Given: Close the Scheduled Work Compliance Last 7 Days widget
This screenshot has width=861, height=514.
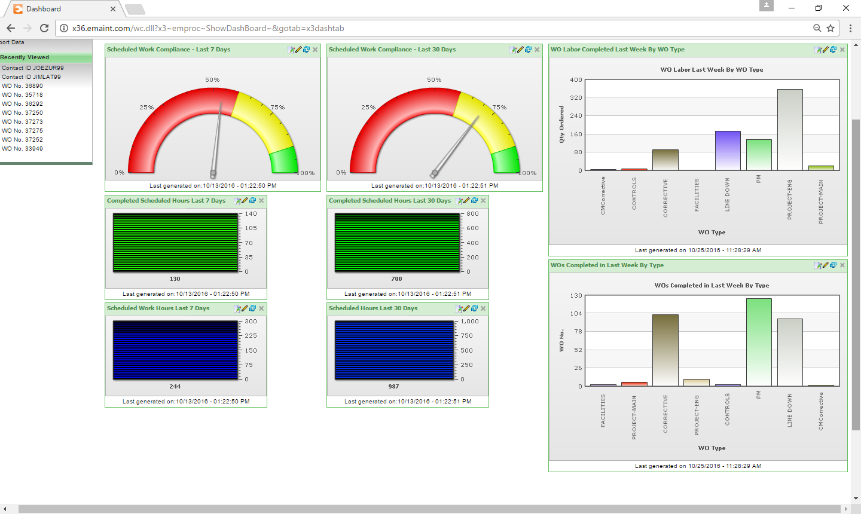Looking at the screenshot, I should point(315,50).
